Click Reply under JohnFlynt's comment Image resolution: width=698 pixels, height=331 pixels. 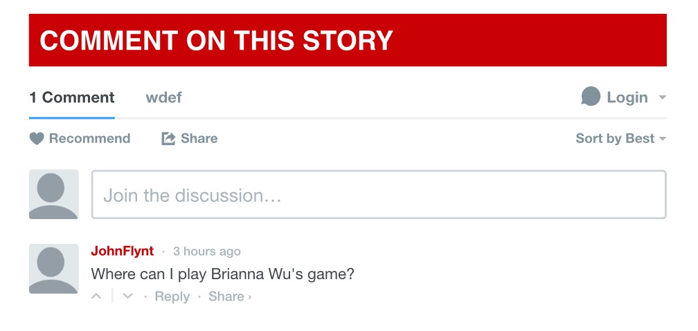tap(172, 296)
